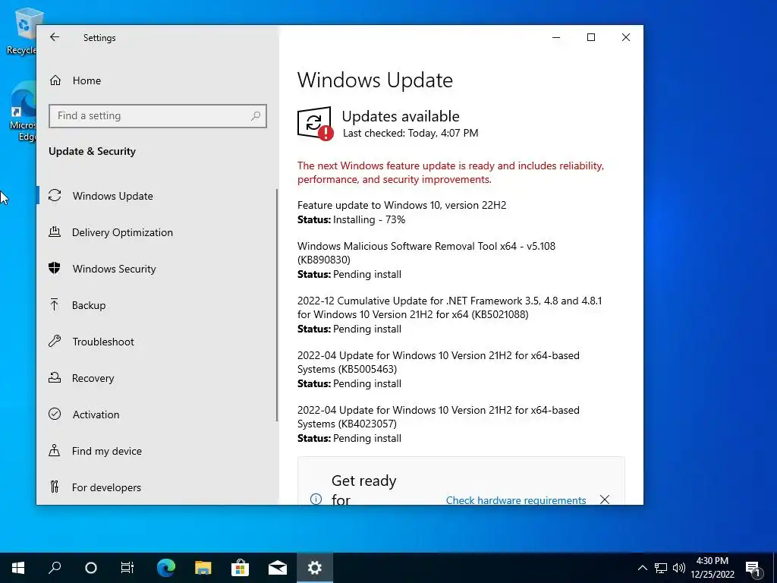The image size is (777, 583).
Task: Click Feature update to Windows 10, version 22H2
Action: point(402,205)
